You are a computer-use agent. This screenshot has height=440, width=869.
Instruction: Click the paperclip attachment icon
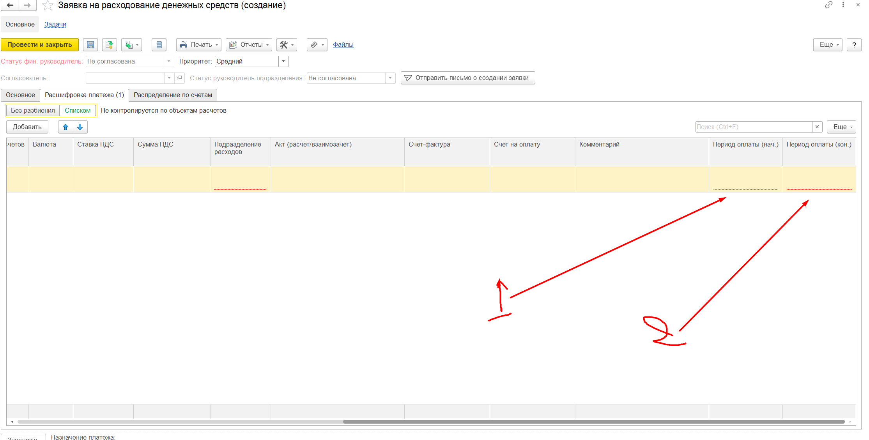pyautogui.click(x=317, y=45)
